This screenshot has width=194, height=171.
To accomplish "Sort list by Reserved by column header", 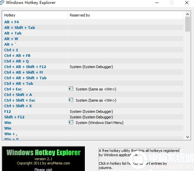I will [125, 15].
